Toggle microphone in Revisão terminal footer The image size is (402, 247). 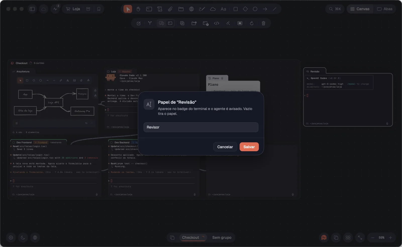tap(387, 123)
